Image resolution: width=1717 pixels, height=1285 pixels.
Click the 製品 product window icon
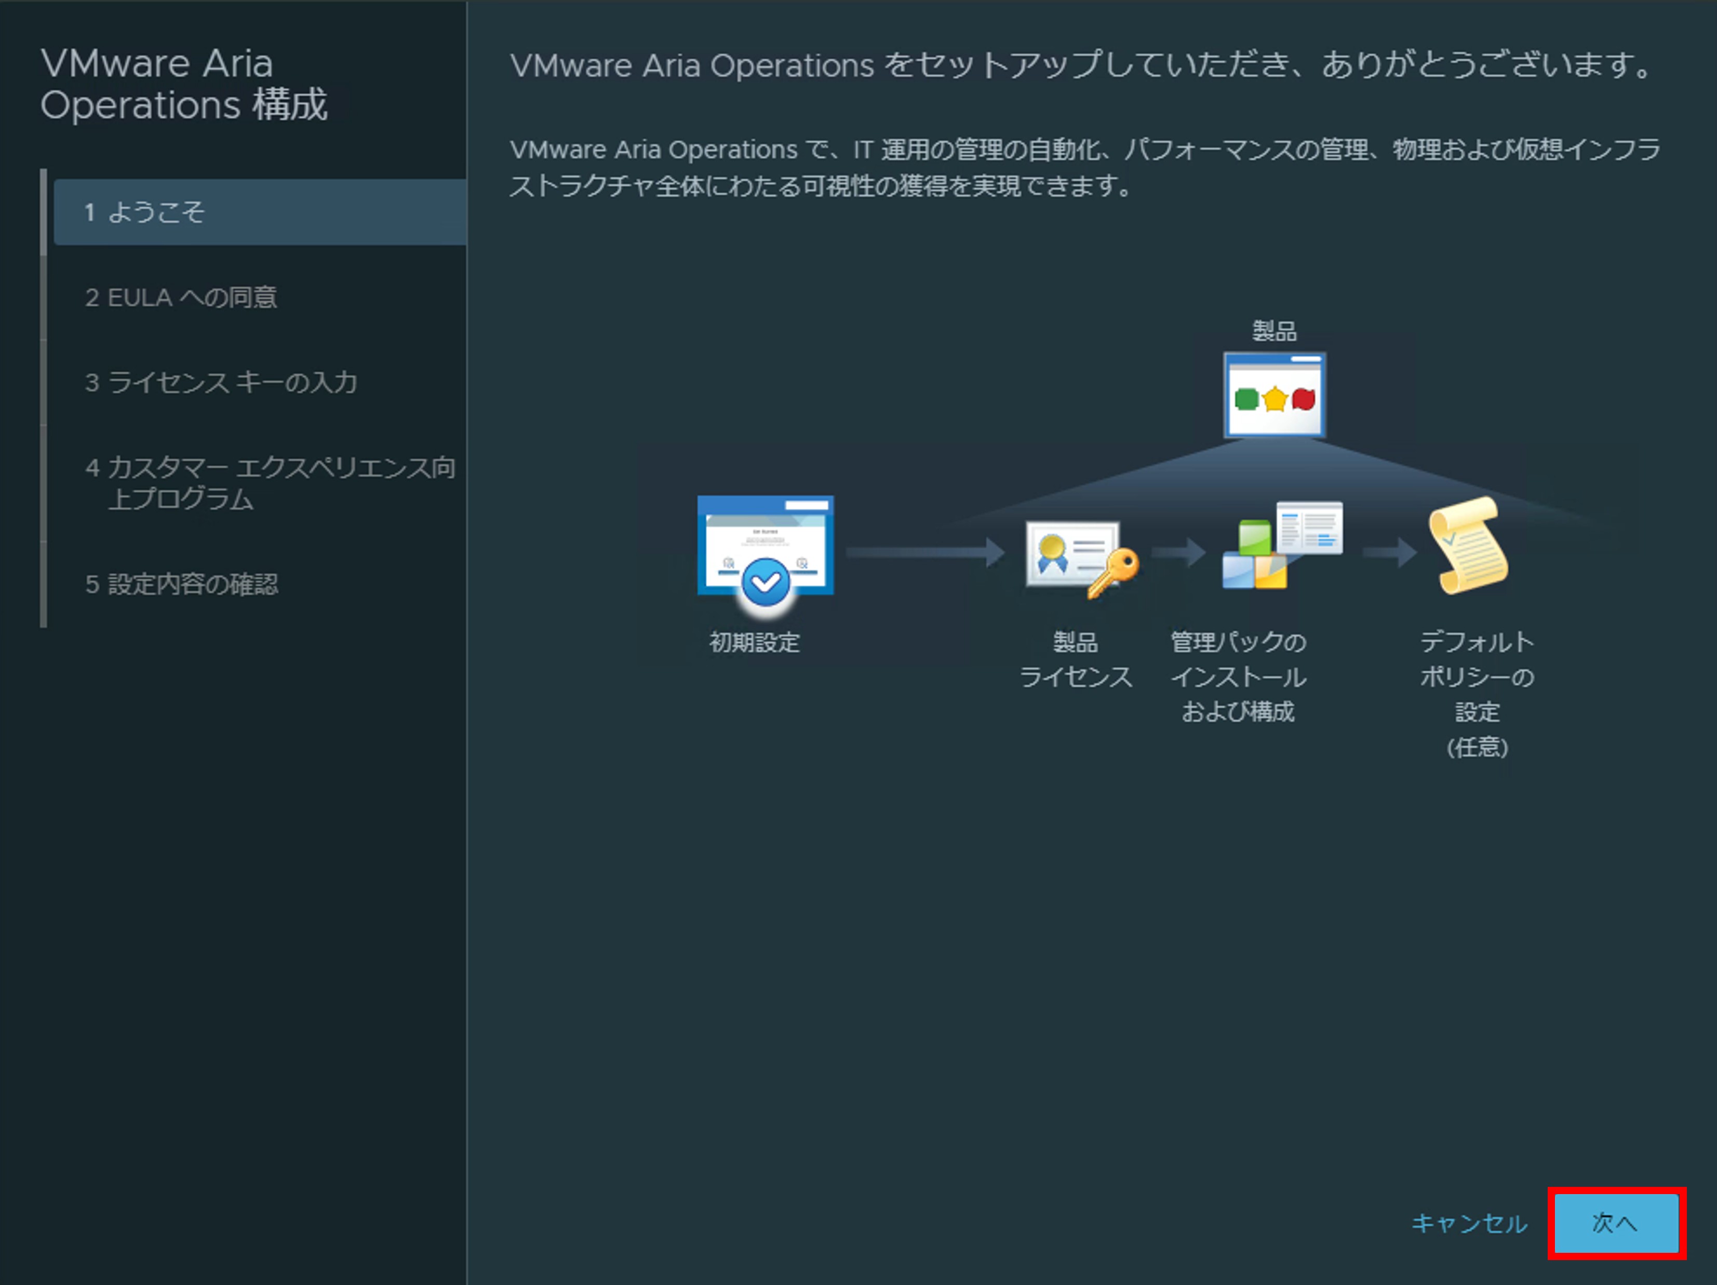pos(1275,395)
